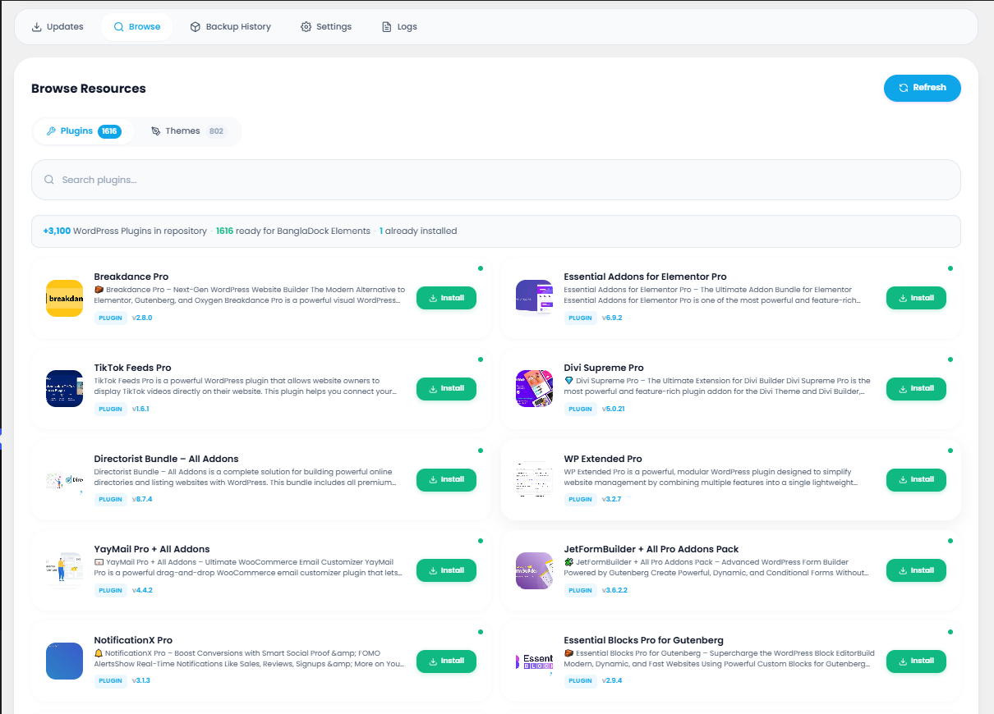Click version v3.2.7 text
994x714 pixels.
(611, 499)
